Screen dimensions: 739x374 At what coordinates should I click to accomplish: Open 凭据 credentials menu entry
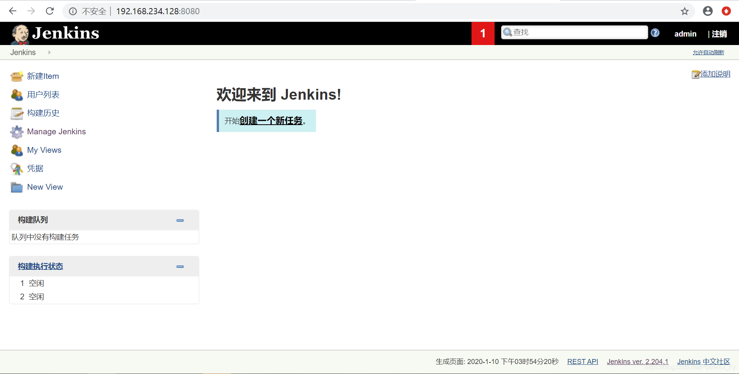point(35,169)
